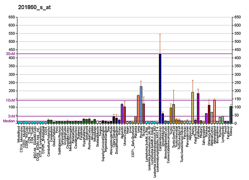Click the red OlfactoryBulb bar
This screenshot has height=180, width=249.
click(209, 114)
